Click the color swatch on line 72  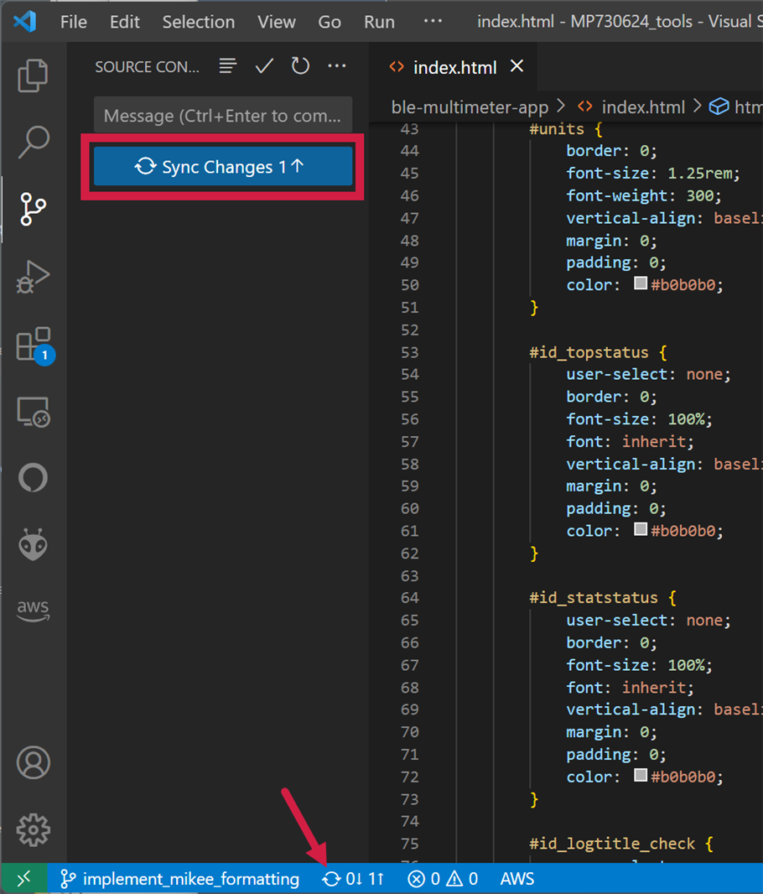click(x=641, y=775)
